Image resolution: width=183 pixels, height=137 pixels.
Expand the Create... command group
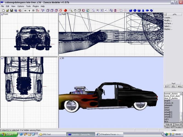168,18
